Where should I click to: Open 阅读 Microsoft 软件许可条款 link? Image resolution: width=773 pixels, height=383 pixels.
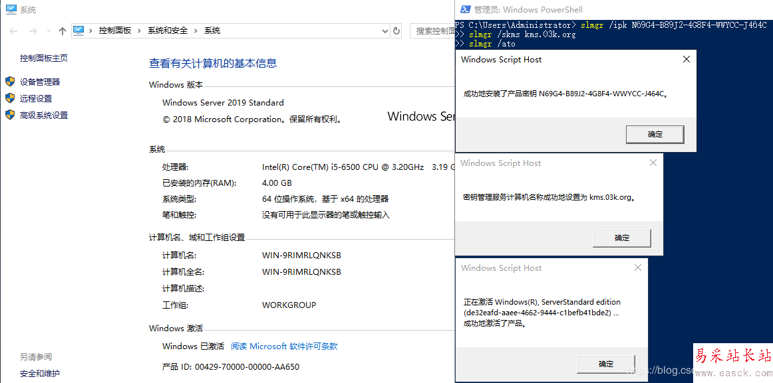(x=284, y=346)
